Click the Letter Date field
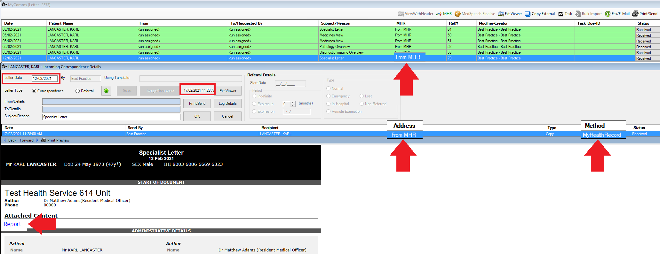Image resolution: width=660 pixels, height=254 pixels. tap(45, 78)
